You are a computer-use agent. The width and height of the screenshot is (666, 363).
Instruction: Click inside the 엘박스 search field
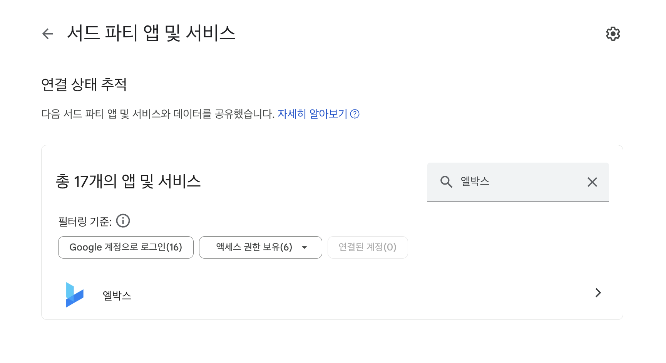pos(500,182)
